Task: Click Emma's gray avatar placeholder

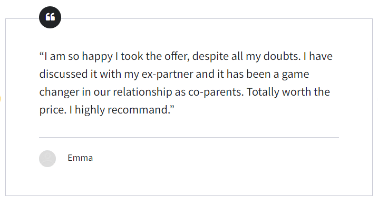Action: click(x=47, y=158)
